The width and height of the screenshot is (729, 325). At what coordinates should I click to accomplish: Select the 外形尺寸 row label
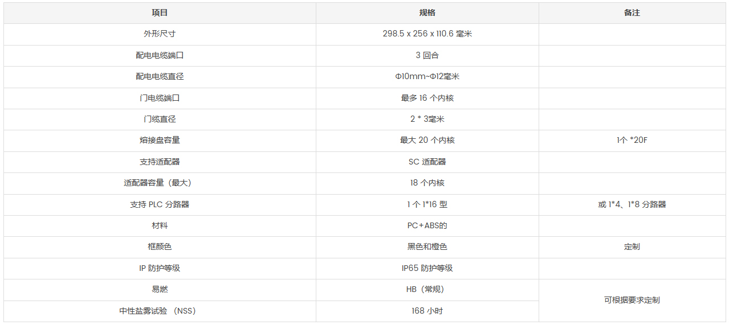160,34
